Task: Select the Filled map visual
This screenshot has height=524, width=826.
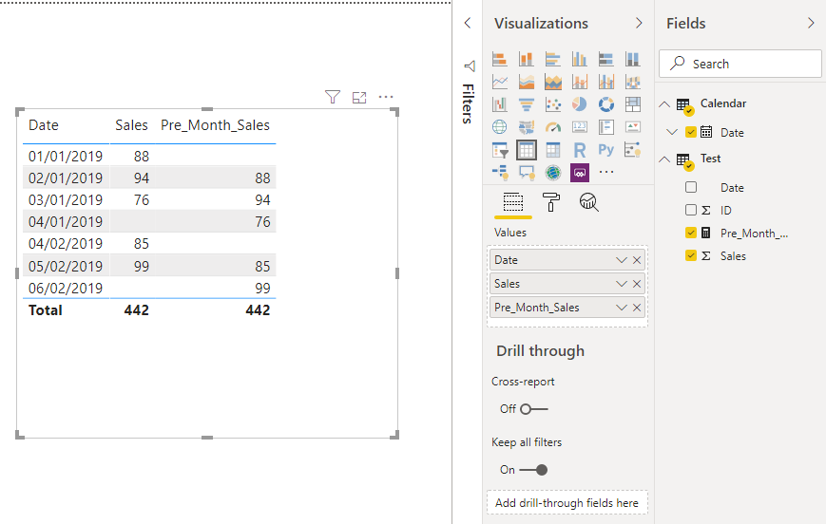Action: 527,127
